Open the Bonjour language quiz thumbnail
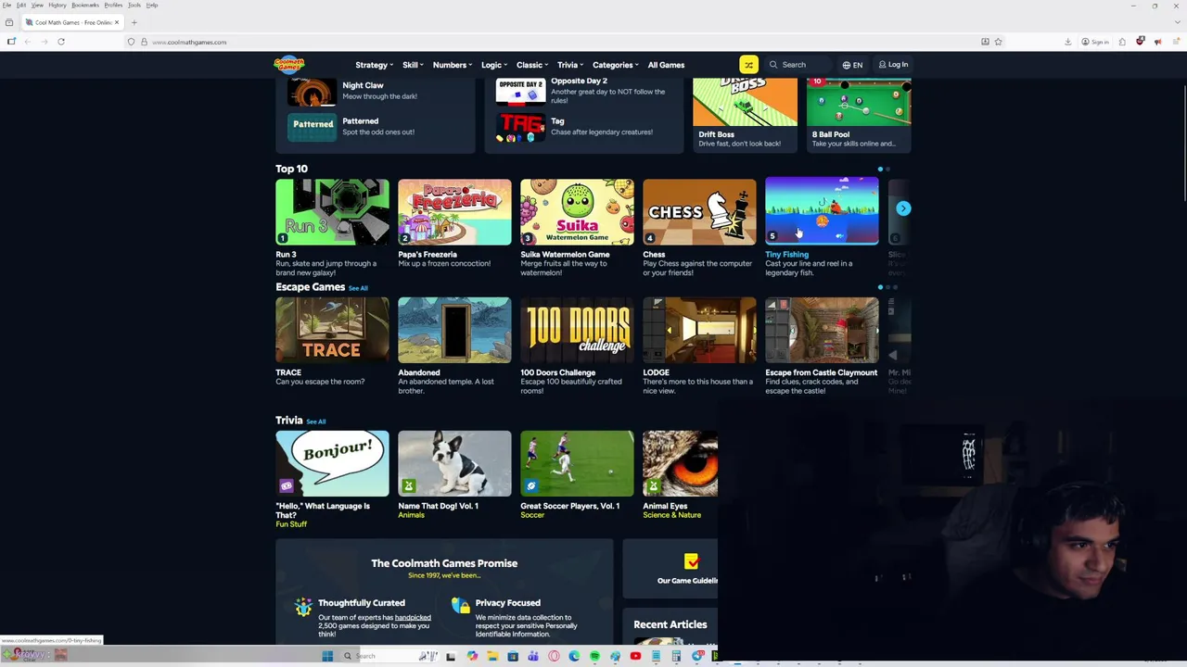This screenshot has width=1187, height=667. click(332, 463)
